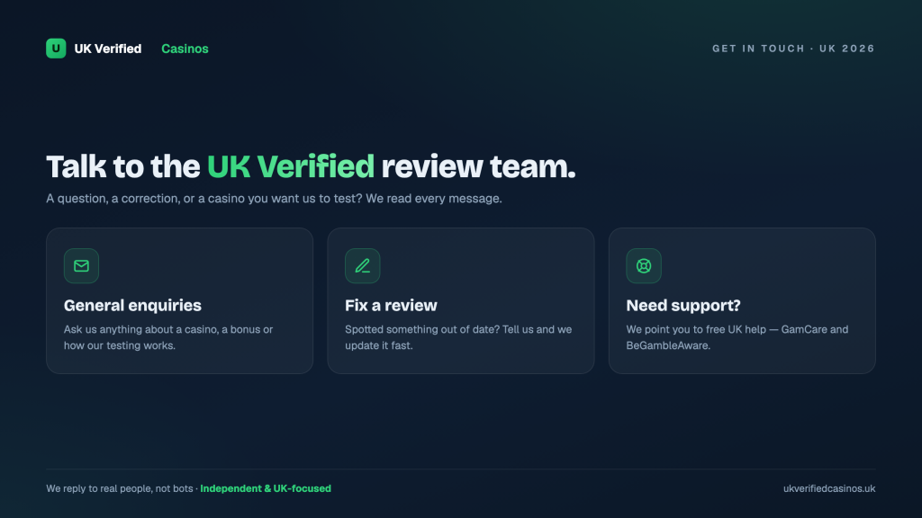Select the Need support? heading
This screenshot has width=922, height=518.
[x=683, y=306]
